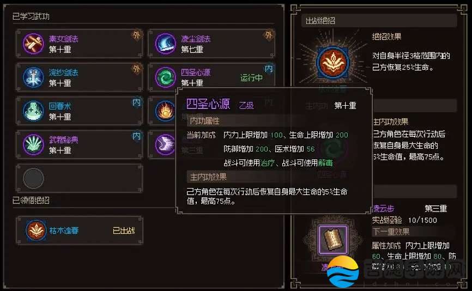472x291 pixels.
Task: Select the 浣纱剑法 sword icon
Action: (x=33, y=77)
